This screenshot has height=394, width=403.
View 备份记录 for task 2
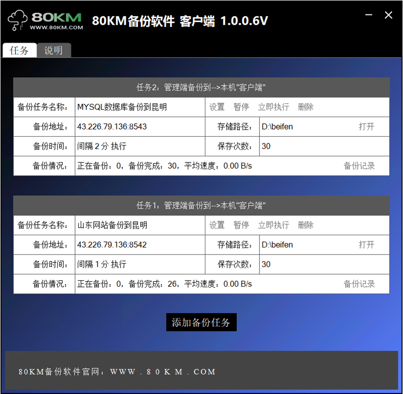pyautogui.click(x=359, y=166)
